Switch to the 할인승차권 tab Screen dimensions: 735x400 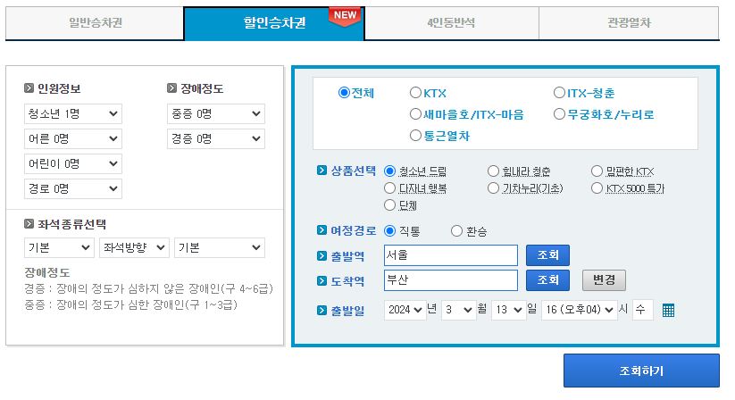[x=274, y=22]
